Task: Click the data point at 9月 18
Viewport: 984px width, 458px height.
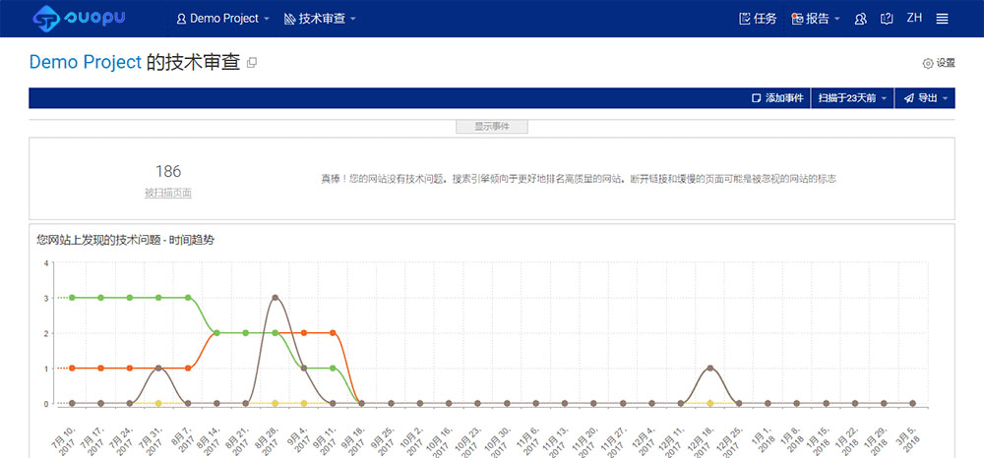Action: (x=361, y=404)
